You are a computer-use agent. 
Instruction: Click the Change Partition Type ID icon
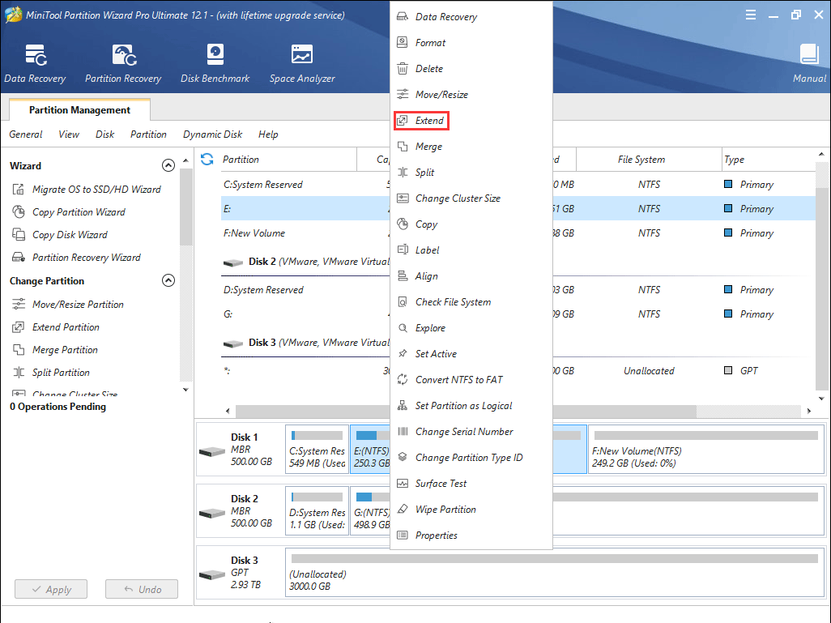[x=403, y=458]
